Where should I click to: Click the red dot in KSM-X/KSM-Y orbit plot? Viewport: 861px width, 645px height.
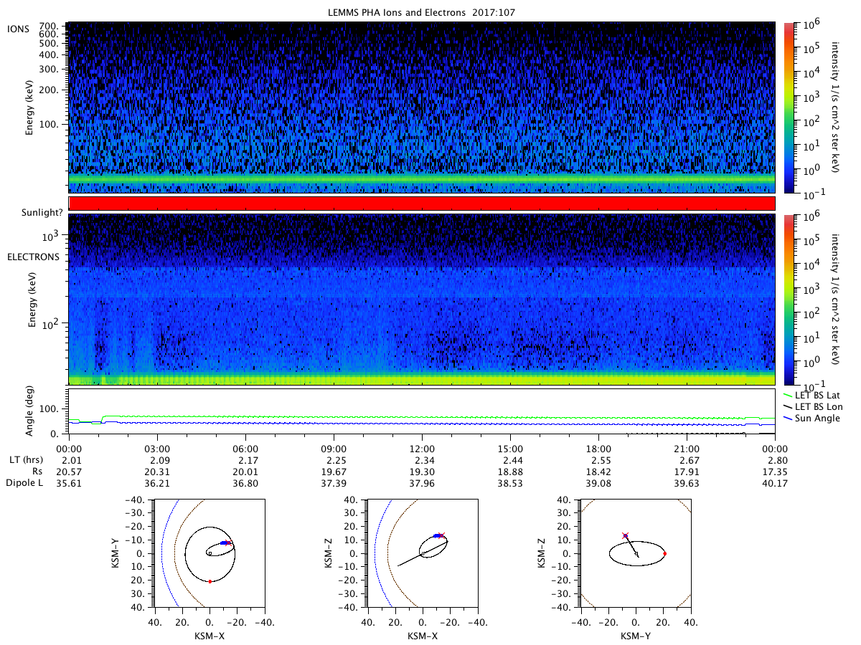tap(210, 581)
